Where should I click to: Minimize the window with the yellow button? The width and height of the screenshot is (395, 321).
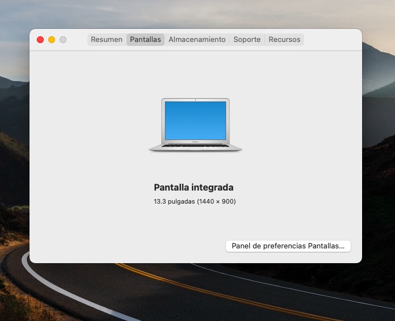tap(52, 40)
